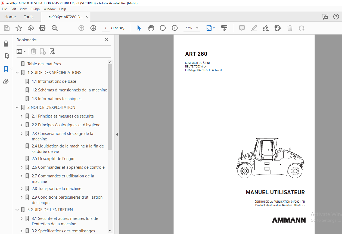
Task: Click the page number input field
Action: pos(105,28)
